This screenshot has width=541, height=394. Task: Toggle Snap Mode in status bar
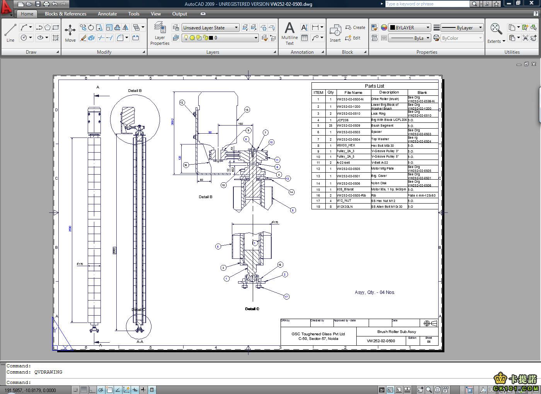(75, 390)
